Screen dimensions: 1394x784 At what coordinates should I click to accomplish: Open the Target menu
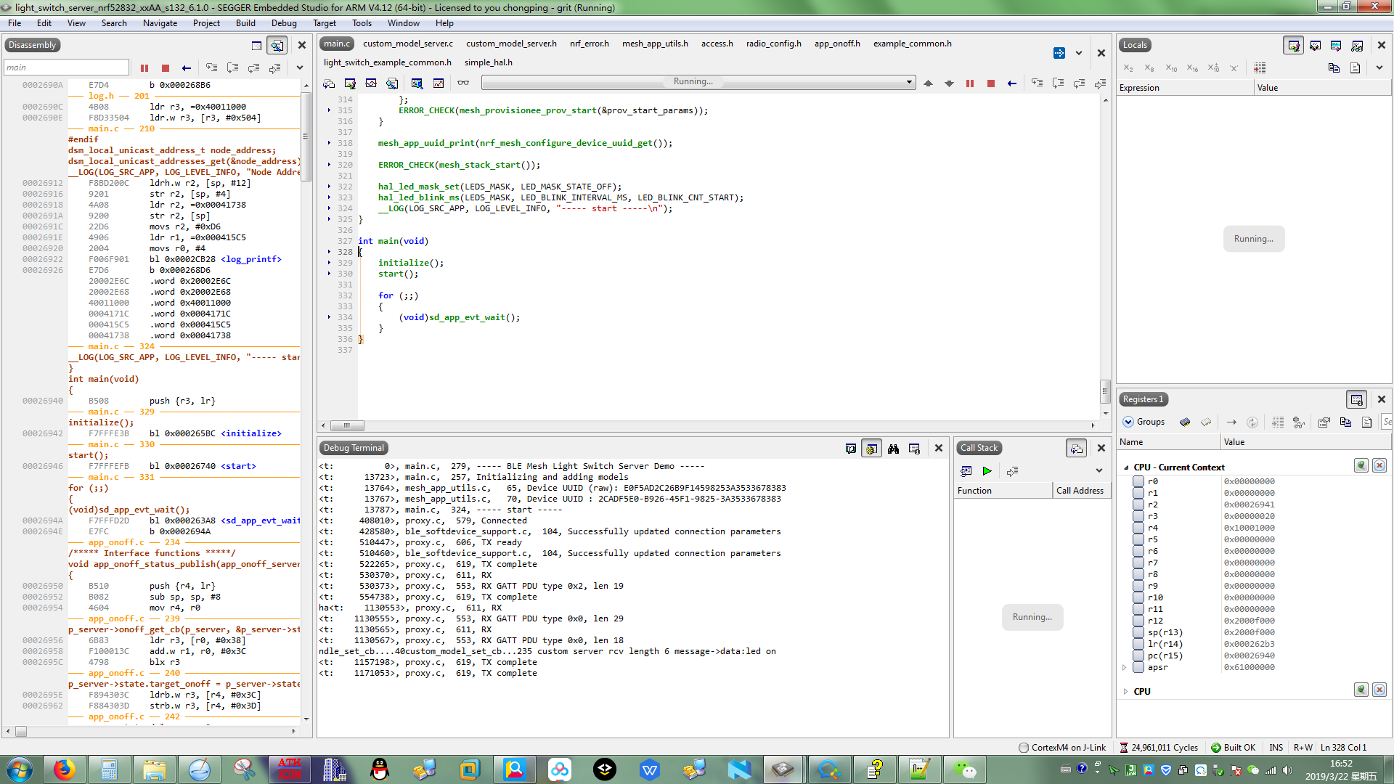click(x=325, y=23)
